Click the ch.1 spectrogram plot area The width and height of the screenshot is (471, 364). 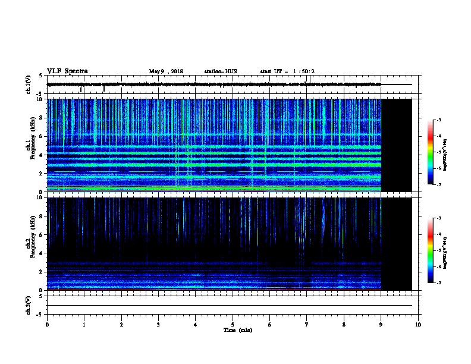pos(214,145)
